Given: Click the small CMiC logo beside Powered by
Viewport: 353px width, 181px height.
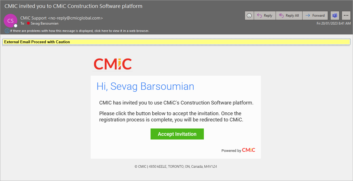Looking at the screenshot, I should (249, 150).
